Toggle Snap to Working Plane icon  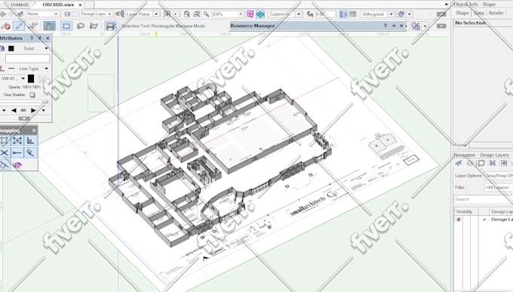pos(17,164)
